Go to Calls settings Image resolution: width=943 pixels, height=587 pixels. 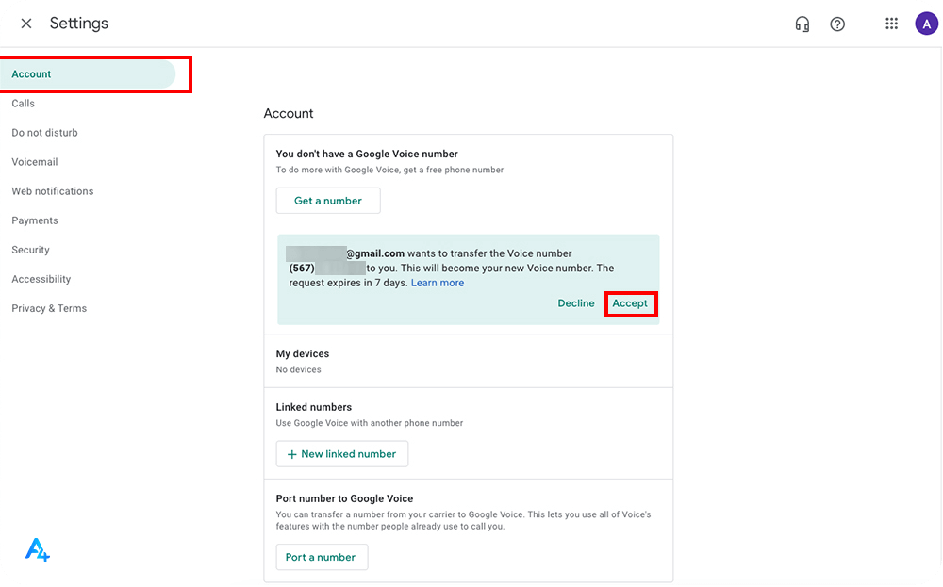[x=23, y=104]
